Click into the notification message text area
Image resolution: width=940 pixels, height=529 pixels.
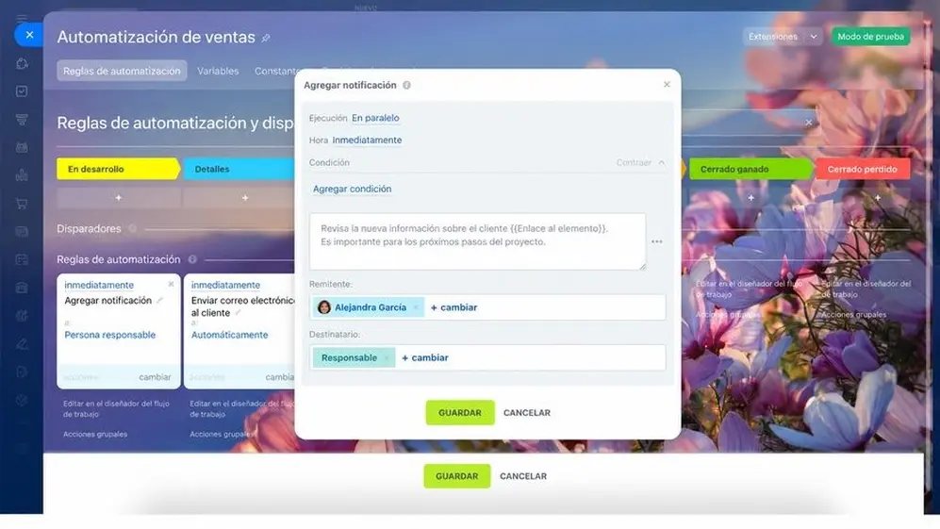point(478,241)
